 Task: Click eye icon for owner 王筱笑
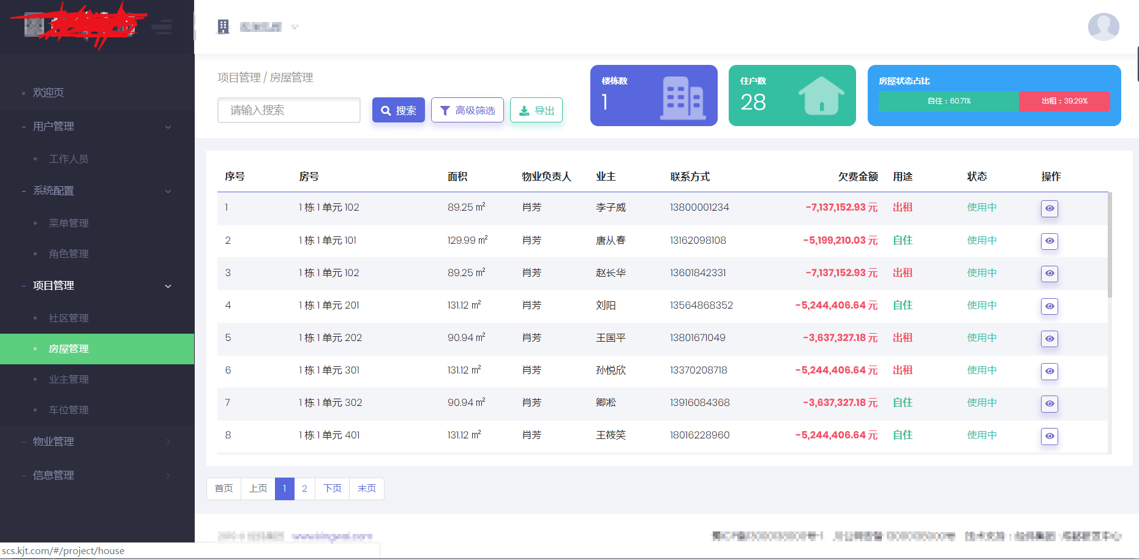click(1049, 436)
